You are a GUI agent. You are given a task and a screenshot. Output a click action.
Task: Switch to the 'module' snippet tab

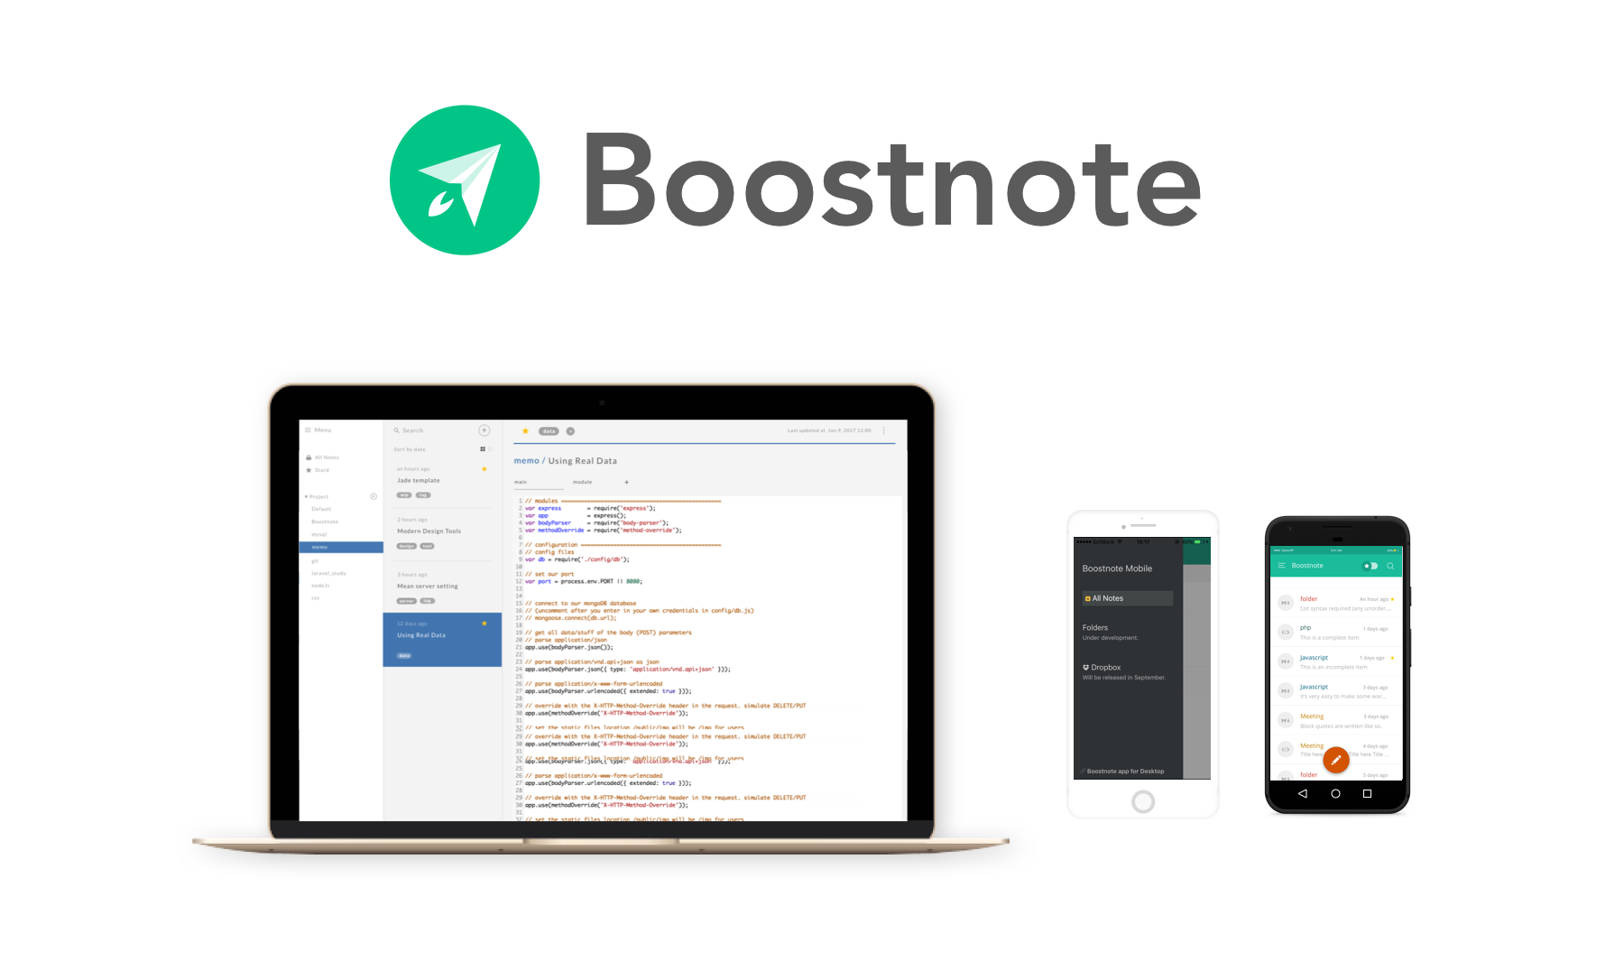coord(583,482)
